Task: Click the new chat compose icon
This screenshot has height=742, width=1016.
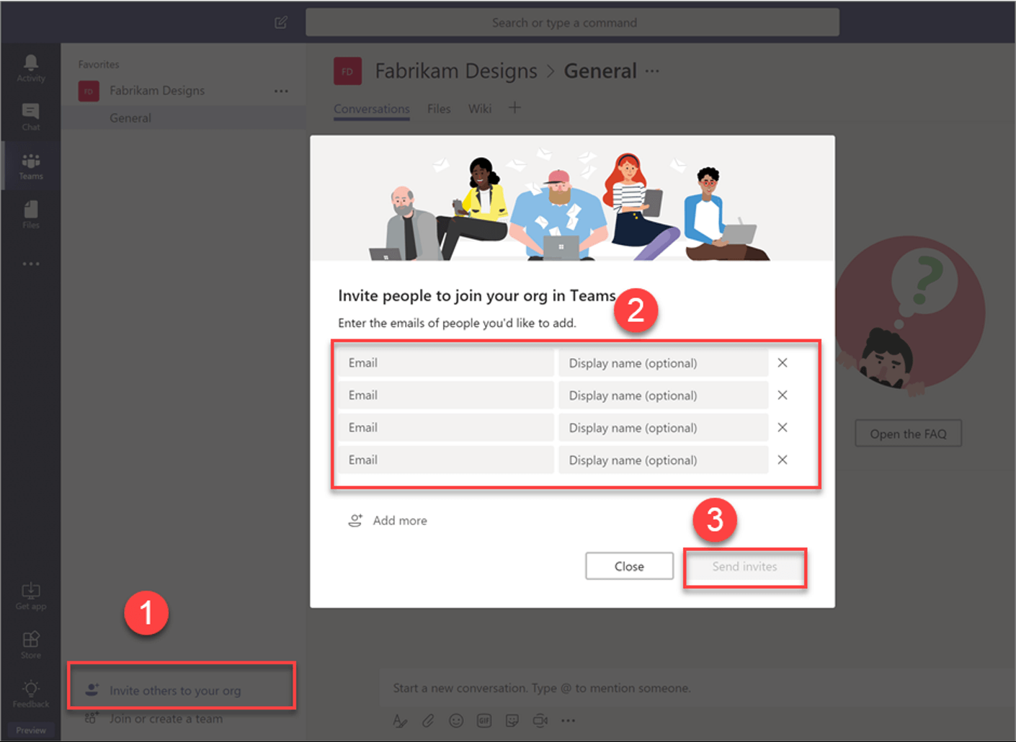Action: coord(281,22)
